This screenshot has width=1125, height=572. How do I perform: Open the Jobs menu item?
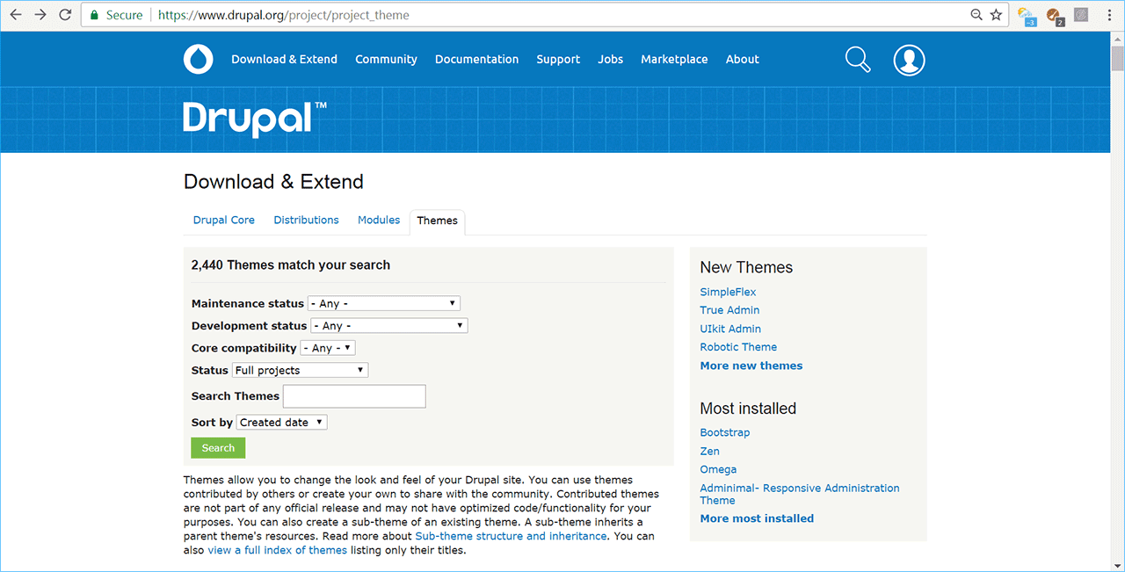pyautogui.click(x=610, y=59)
